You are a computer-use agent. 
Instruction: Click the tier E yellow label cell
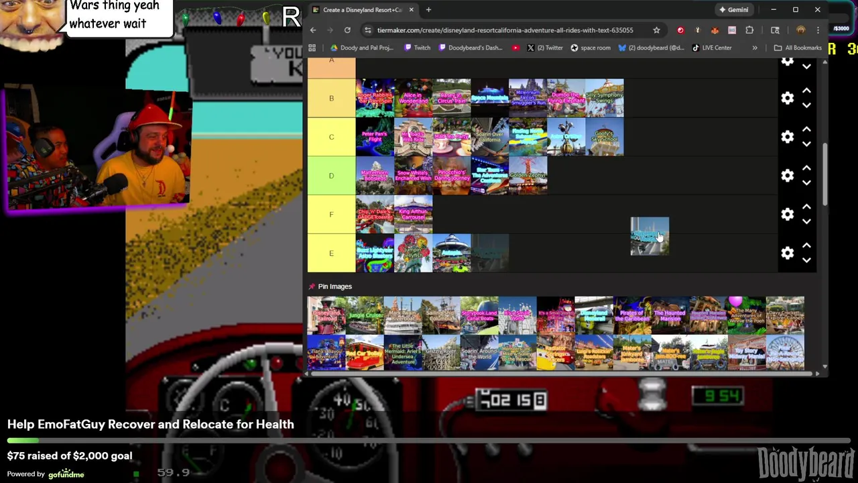pos(331,253)
